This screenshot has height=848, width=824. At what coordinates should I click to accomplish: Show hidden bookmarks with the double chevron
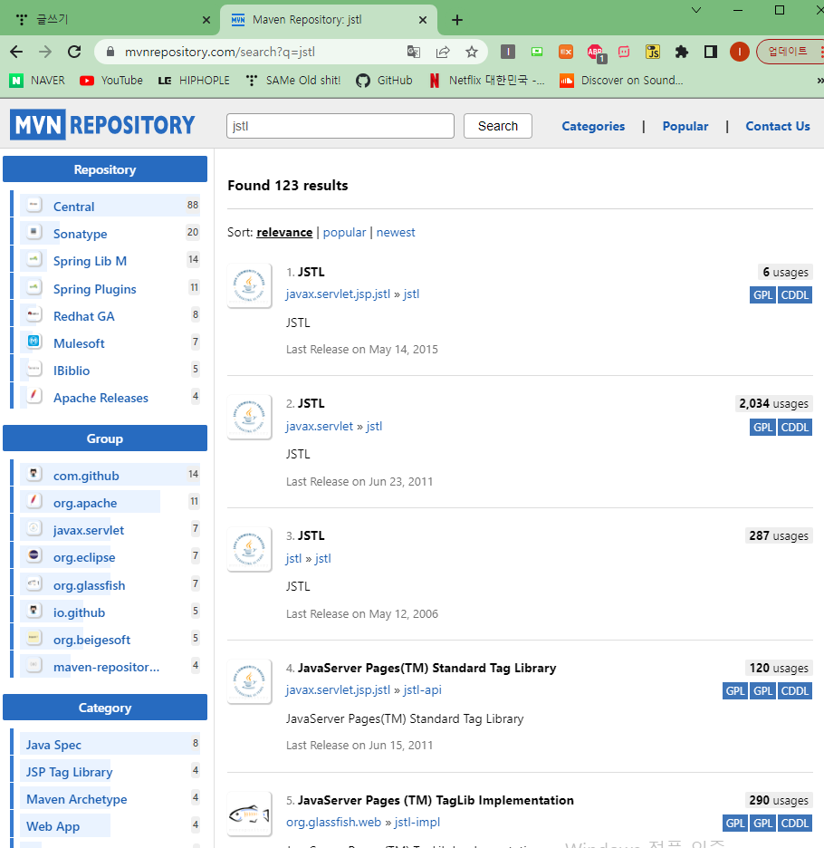tap(819, 81)
